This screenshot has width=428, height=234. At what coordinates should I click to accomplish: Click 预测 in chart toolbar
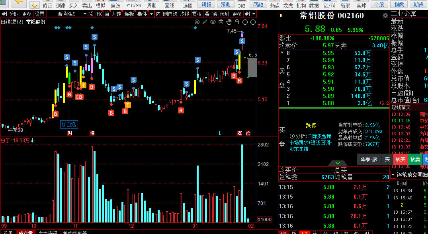(225, 14)
